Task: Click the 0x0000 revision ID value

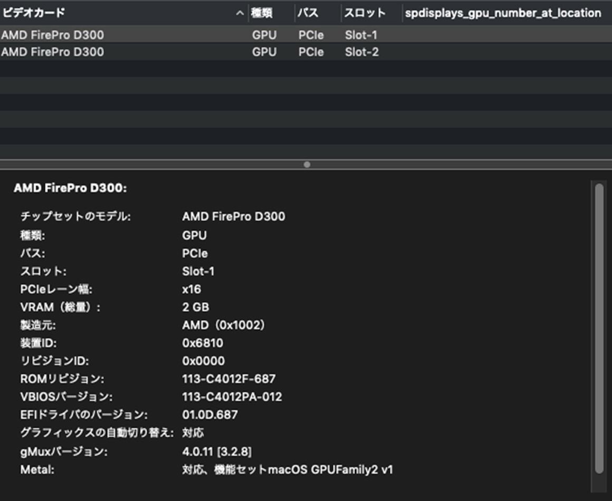Action: point(203,361)
